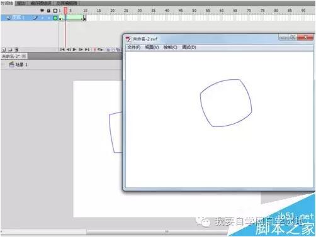The width and height of the screenshot is (316, 237).
Task: Open the 动画编辑器 (Motion Editor) tab
Action: [67, 3]
